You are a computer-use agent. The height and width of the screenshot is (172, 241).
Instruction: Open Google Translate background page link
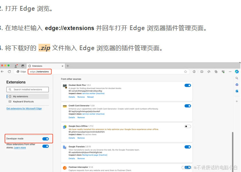tap(95, 155)
